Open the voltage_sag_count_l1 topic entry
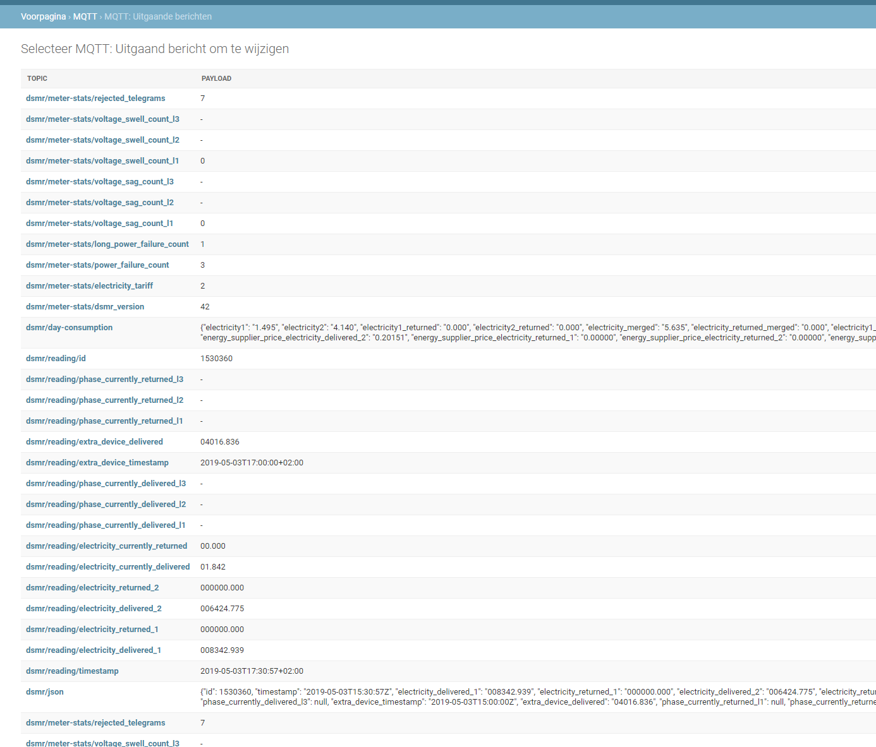The width and height of the screenshot is (876, 747). [x=99, y=224]
